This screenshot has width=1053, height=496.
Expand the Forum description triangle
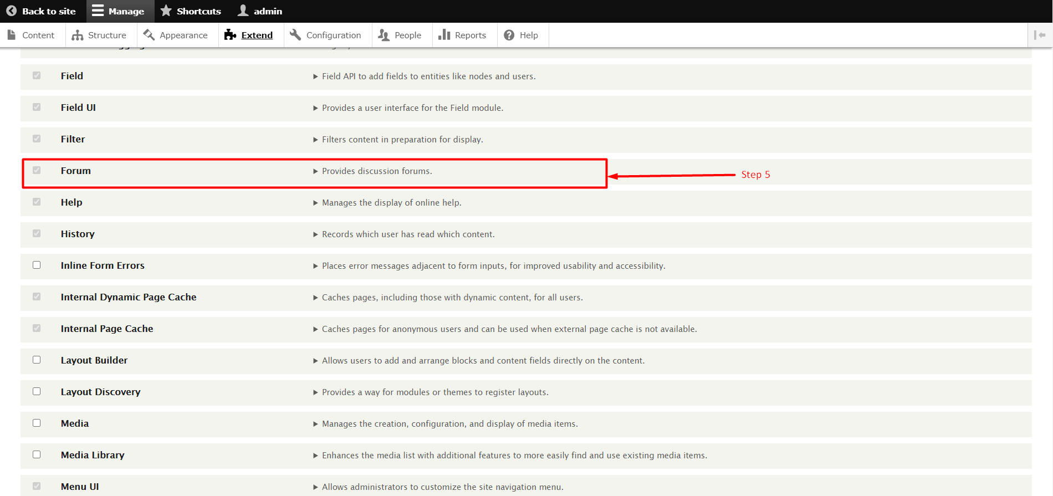[315, 171]
